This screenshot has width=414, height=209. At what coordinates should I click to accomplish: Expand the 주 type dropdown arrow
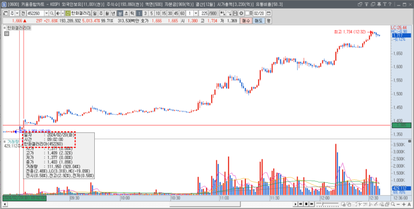(17, 13)
